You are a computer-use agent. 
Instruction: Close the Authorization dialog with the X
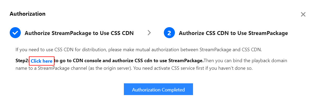pyautogui.click(x=303, y=14)
